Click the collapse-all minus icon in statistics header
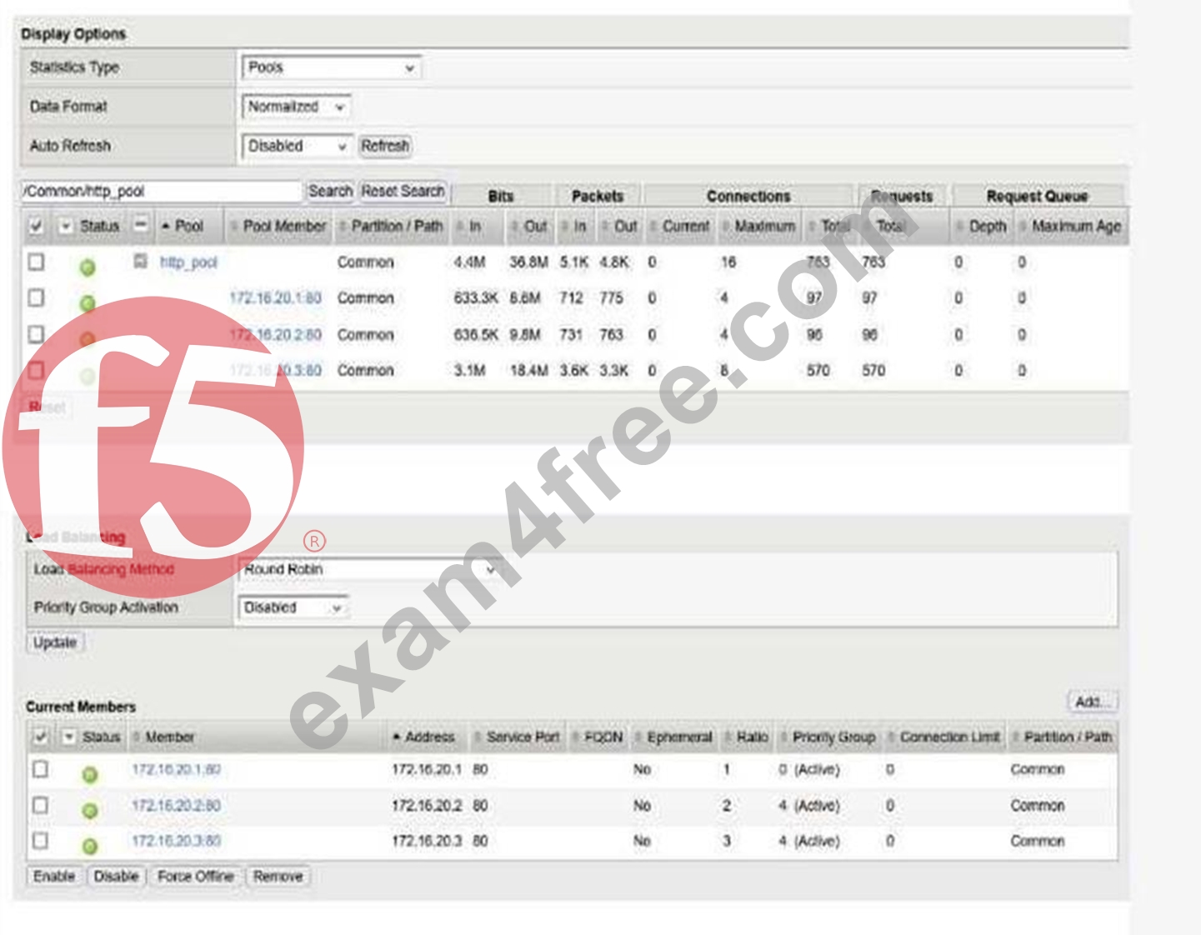1201x935 pixels. click(x=141, y=225)
